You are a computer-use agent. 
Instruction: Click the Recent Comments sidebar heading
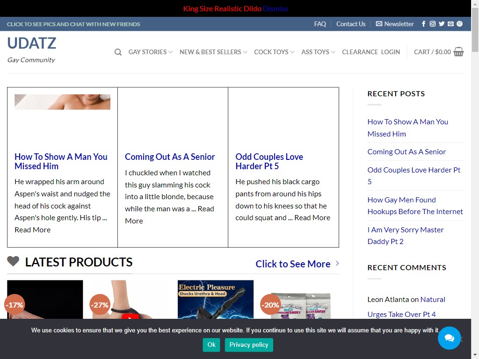[406, 268]
